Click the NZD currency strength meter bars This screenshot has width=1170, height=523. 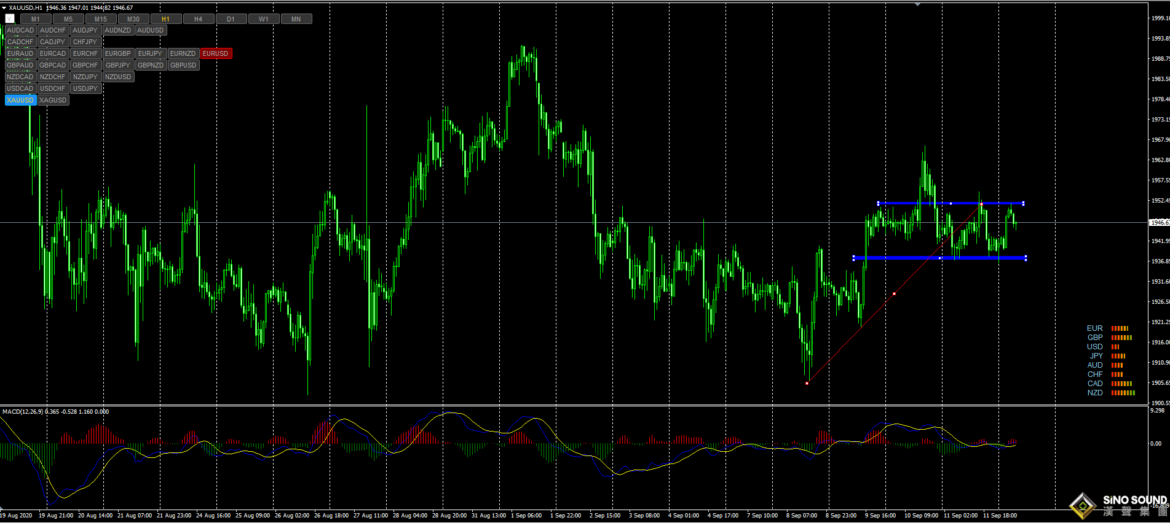[x=1123, y=393]
